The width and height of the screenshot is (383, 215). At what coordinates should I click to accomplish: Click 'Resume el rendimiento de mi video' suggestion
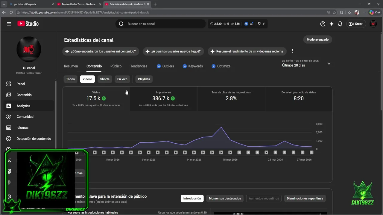[x=247, y=51]
